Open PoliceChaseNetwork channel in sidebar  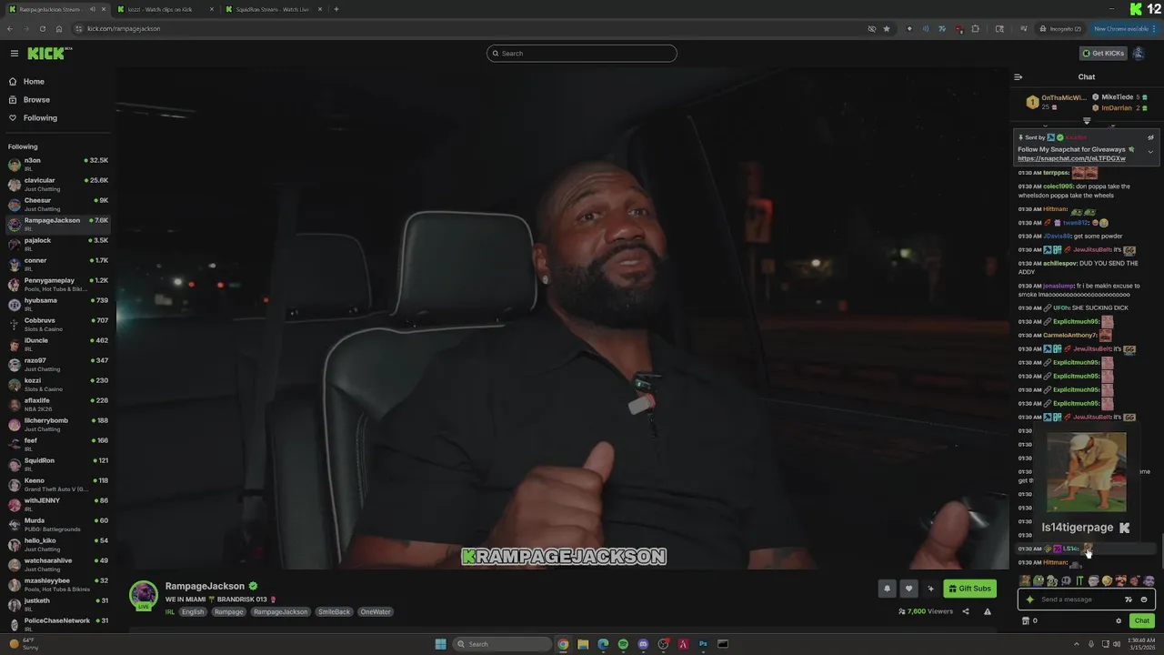point(56,625)
